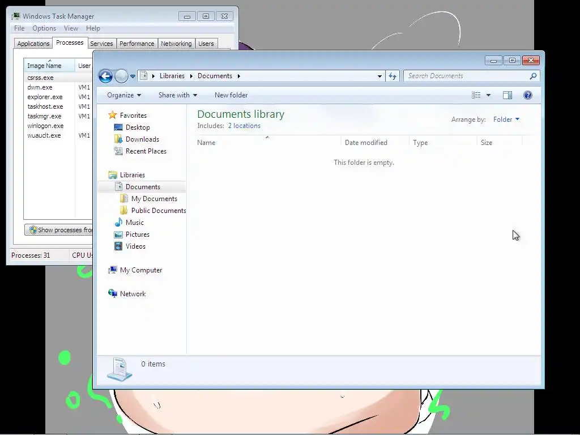Select Favorites in the navigation pane
The image size is (580, 435).
pos(133,116)
